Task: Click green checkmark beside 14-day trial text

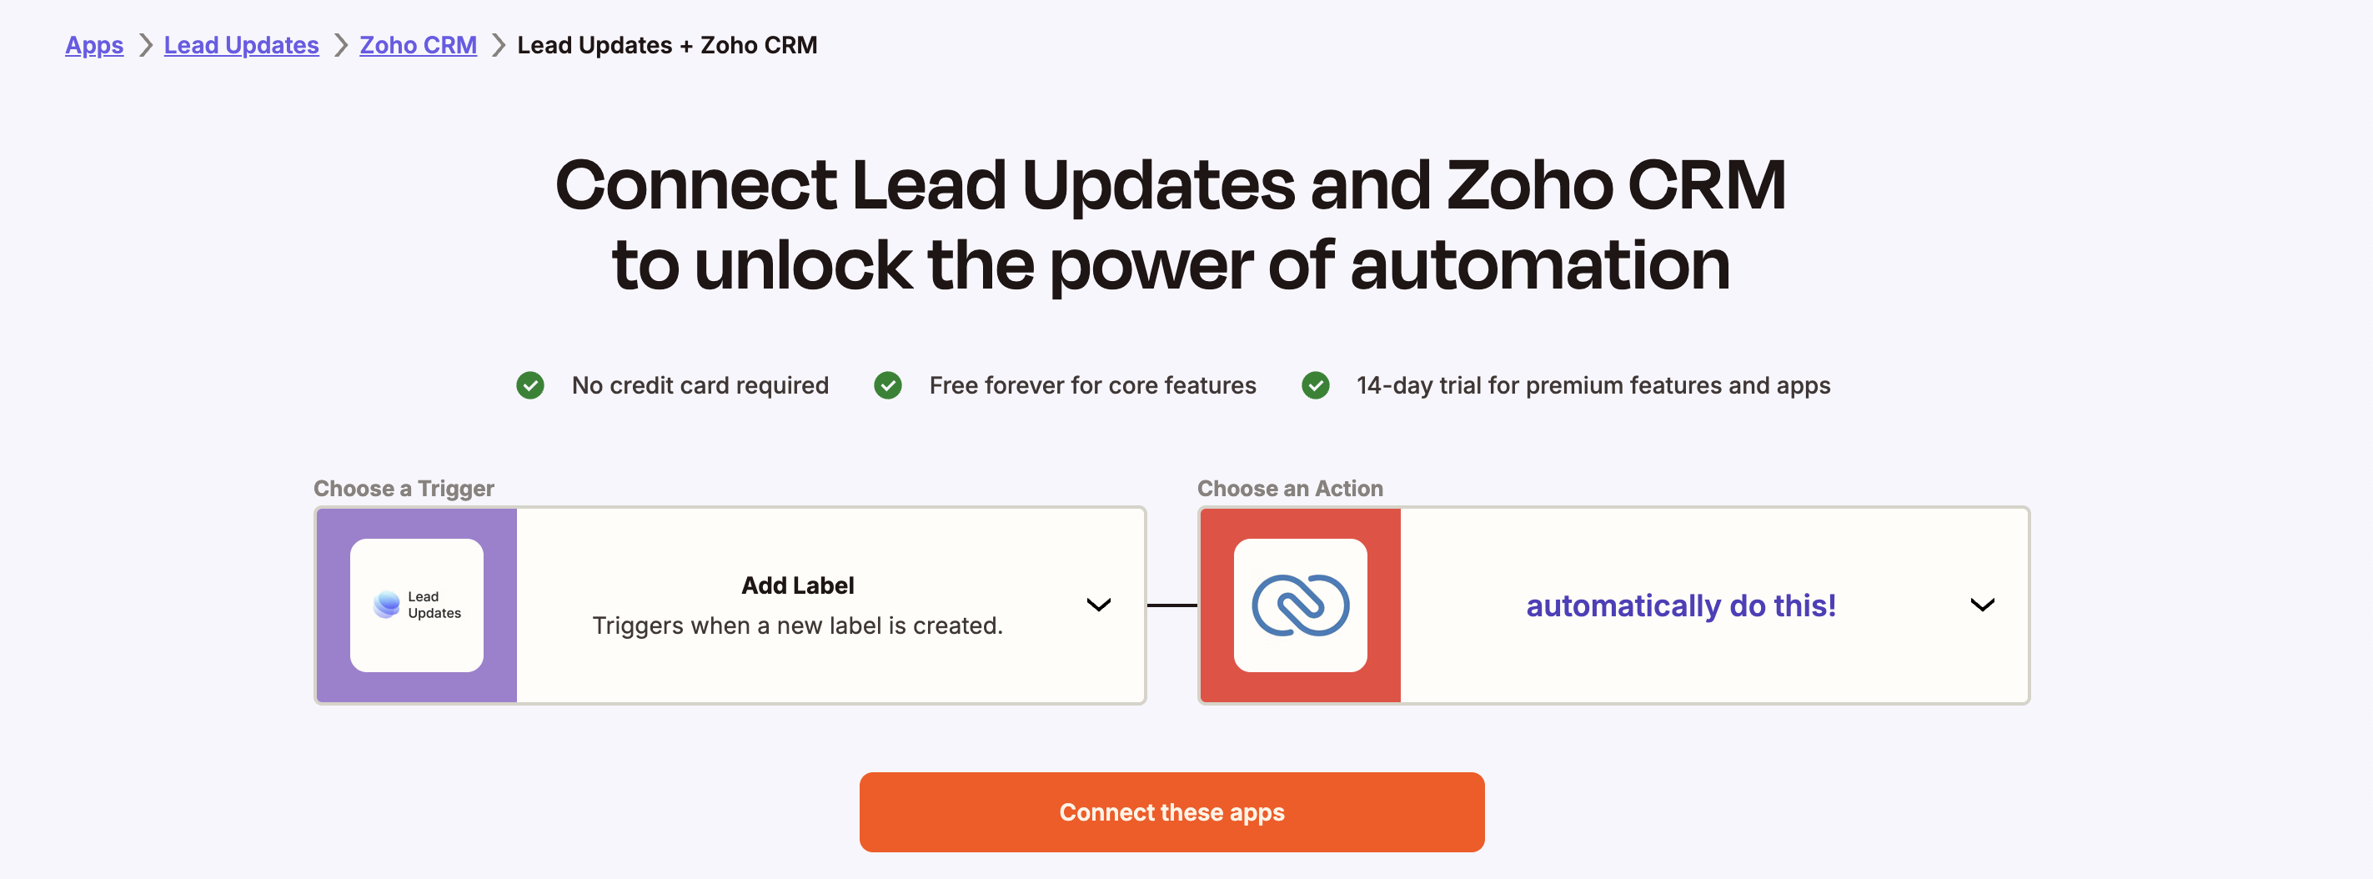Action: click(1315, 385)
